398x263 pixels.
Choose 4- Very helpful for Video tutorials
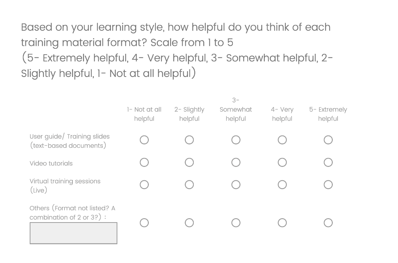coord(282,163)
